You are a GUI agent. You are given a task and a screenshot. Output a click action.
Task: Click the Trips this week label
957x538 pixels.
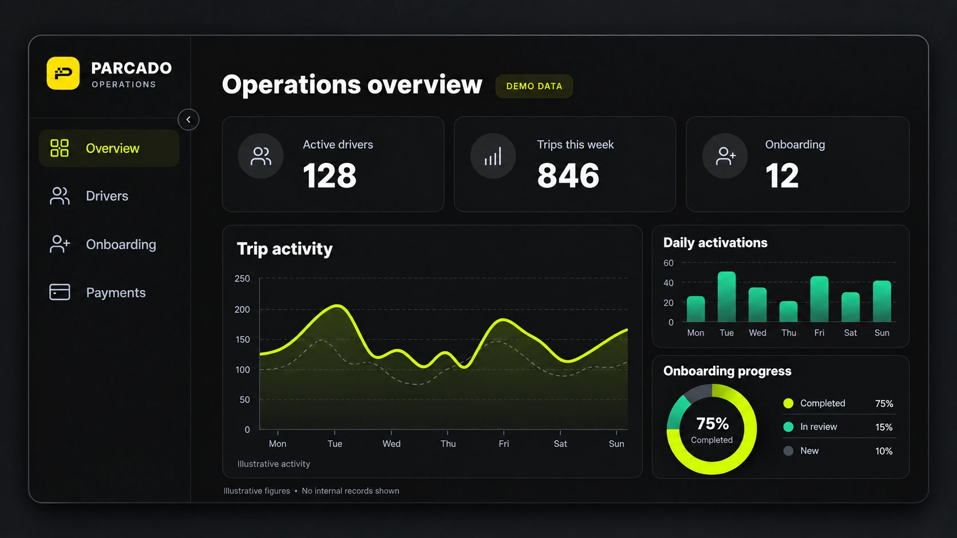pyautogui.click(x=575, y=145)
